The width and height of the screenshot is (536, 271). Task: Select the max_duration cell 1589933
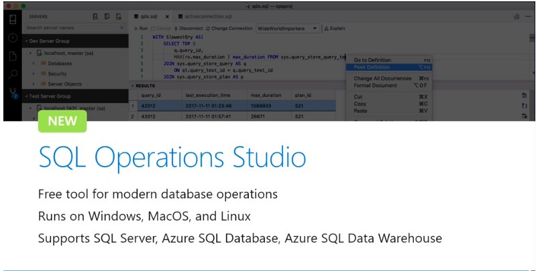(x=269, y=106)
